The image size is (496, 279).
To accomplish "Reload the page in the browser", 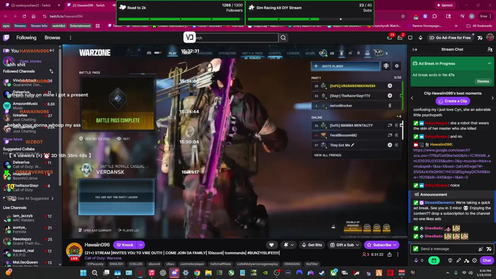I will click(x=24, y=16).
